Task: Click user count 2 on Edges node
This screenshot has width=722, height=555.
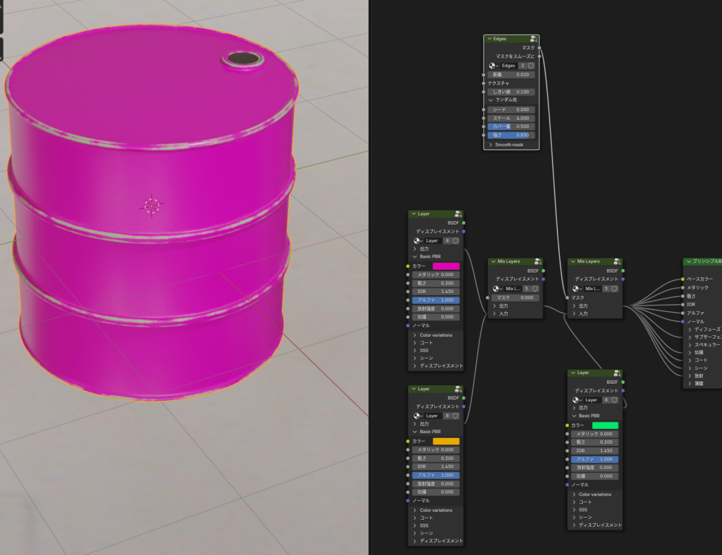Action: [522, 66]
